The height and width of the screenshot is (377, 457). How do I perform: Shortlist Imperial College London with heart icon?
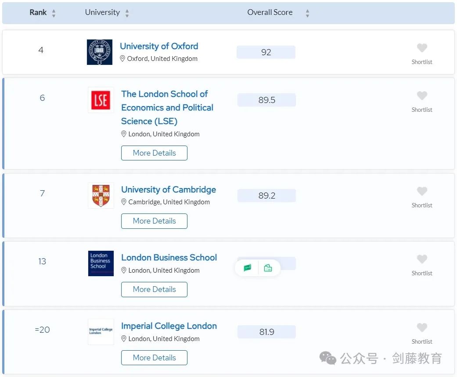(422, 327)
